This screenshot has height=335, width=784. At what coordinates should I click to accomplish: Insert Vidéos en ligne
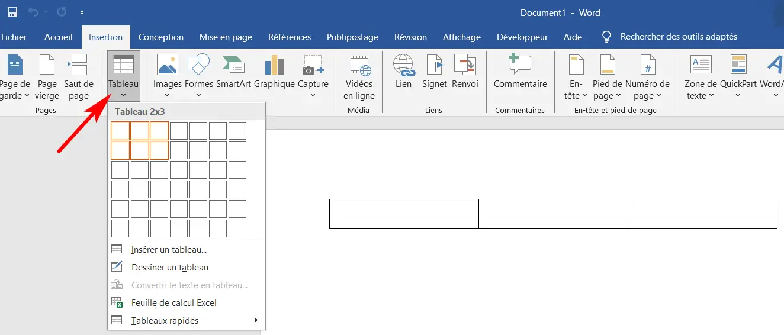359,77
